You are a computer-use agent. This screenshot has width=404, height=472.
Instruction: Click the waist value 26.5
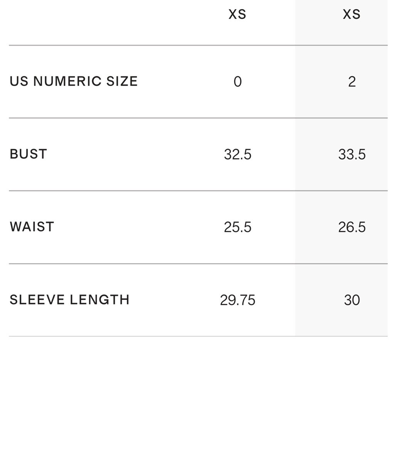(352, 227)
